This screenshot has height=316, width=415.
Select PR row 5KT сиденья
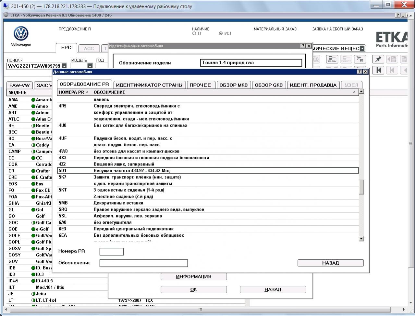[x=208, y=193]
